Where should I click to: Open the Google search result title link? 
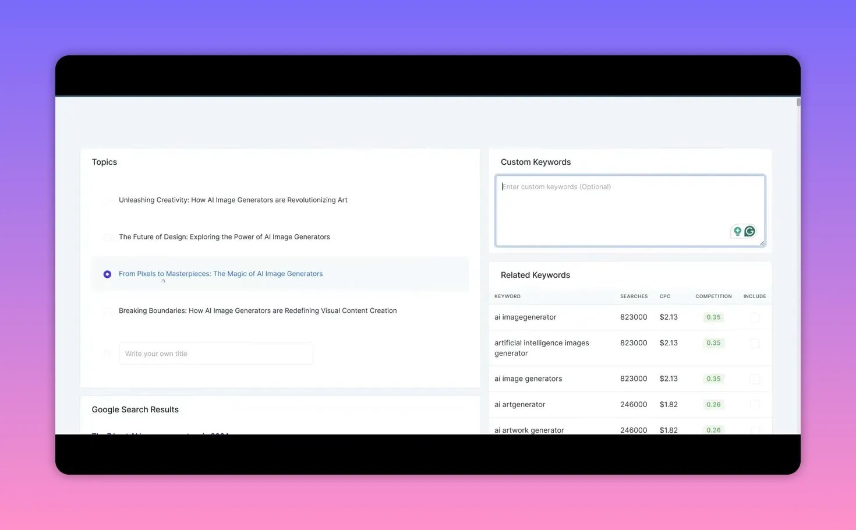coord(160,436)
